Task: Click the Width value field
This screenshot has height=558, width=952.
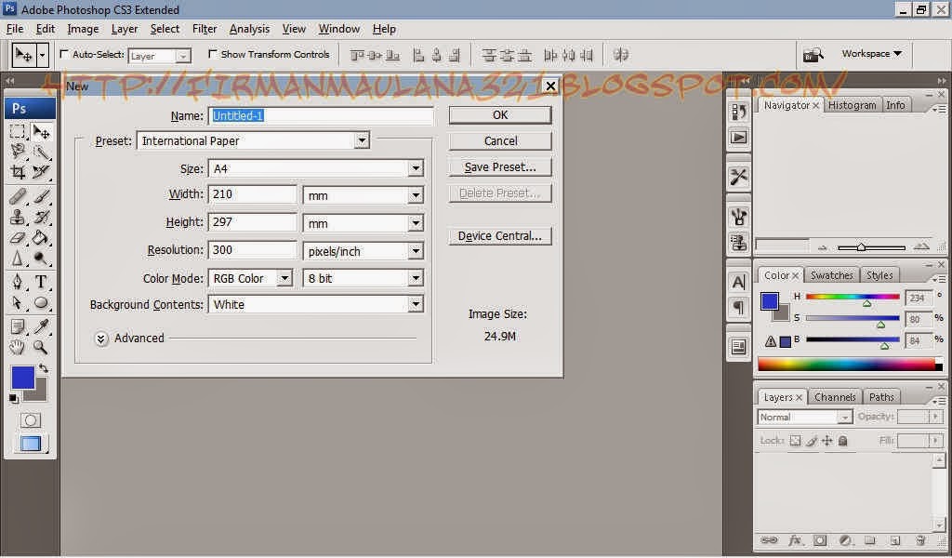Action: tap(253, 194)
